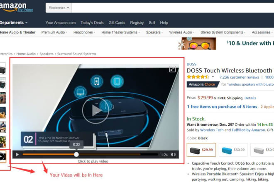Viewport: 274px width, 182px height.
Task: Expand the Speakers subnav dropdown
Action: 154,32
